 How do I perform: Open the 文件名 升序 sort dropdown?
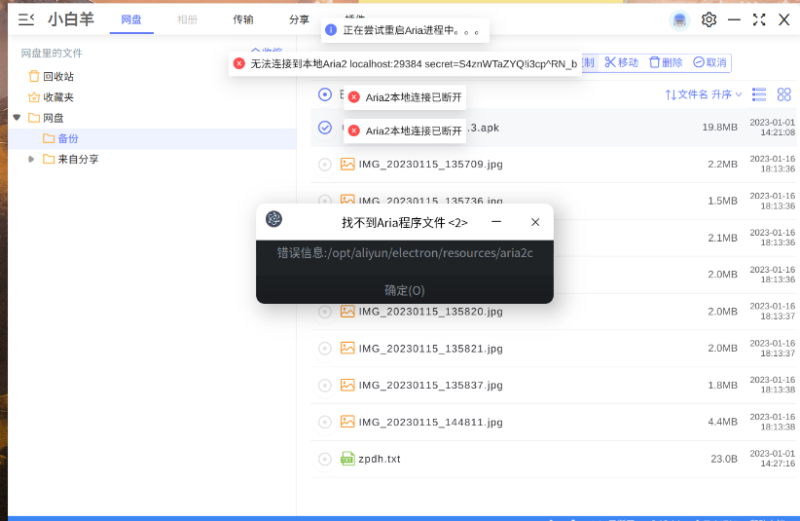tap(703, 94)
